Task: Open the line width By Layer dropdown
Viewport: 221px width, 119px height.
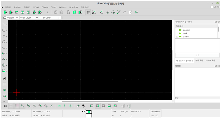Action: click(x=29, y=18)
